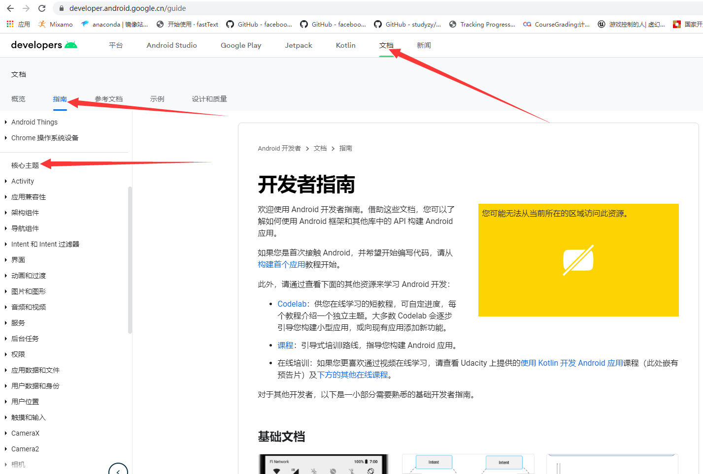Click the developers site logo text
703x474 pixels.
tap(36, 45)
